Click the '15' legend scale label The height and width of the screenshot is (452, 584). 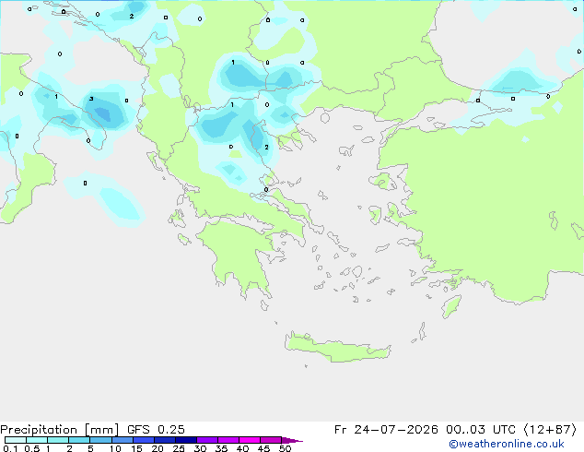tap(136, 448)
